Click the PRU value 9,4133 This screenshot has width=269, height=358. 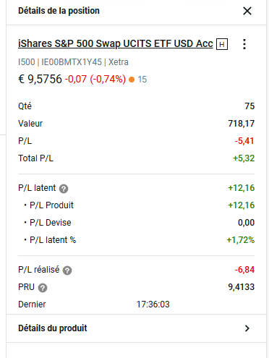tap(242, 287)
